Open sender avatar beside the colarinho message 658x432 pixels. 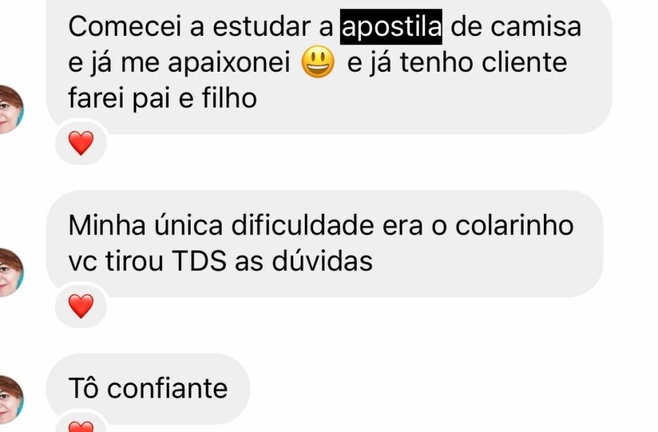click(x=11, y=272)
